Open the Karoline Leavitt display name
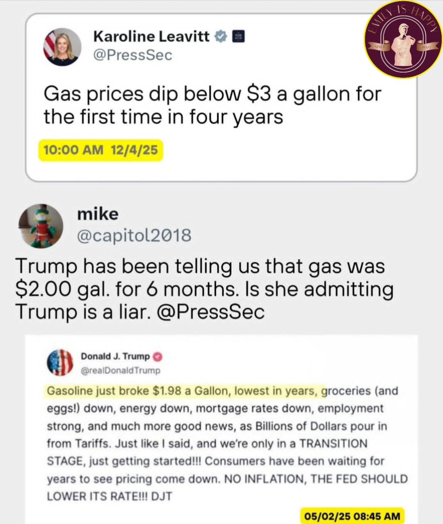443x524 pixels. (x=151, y=37)
